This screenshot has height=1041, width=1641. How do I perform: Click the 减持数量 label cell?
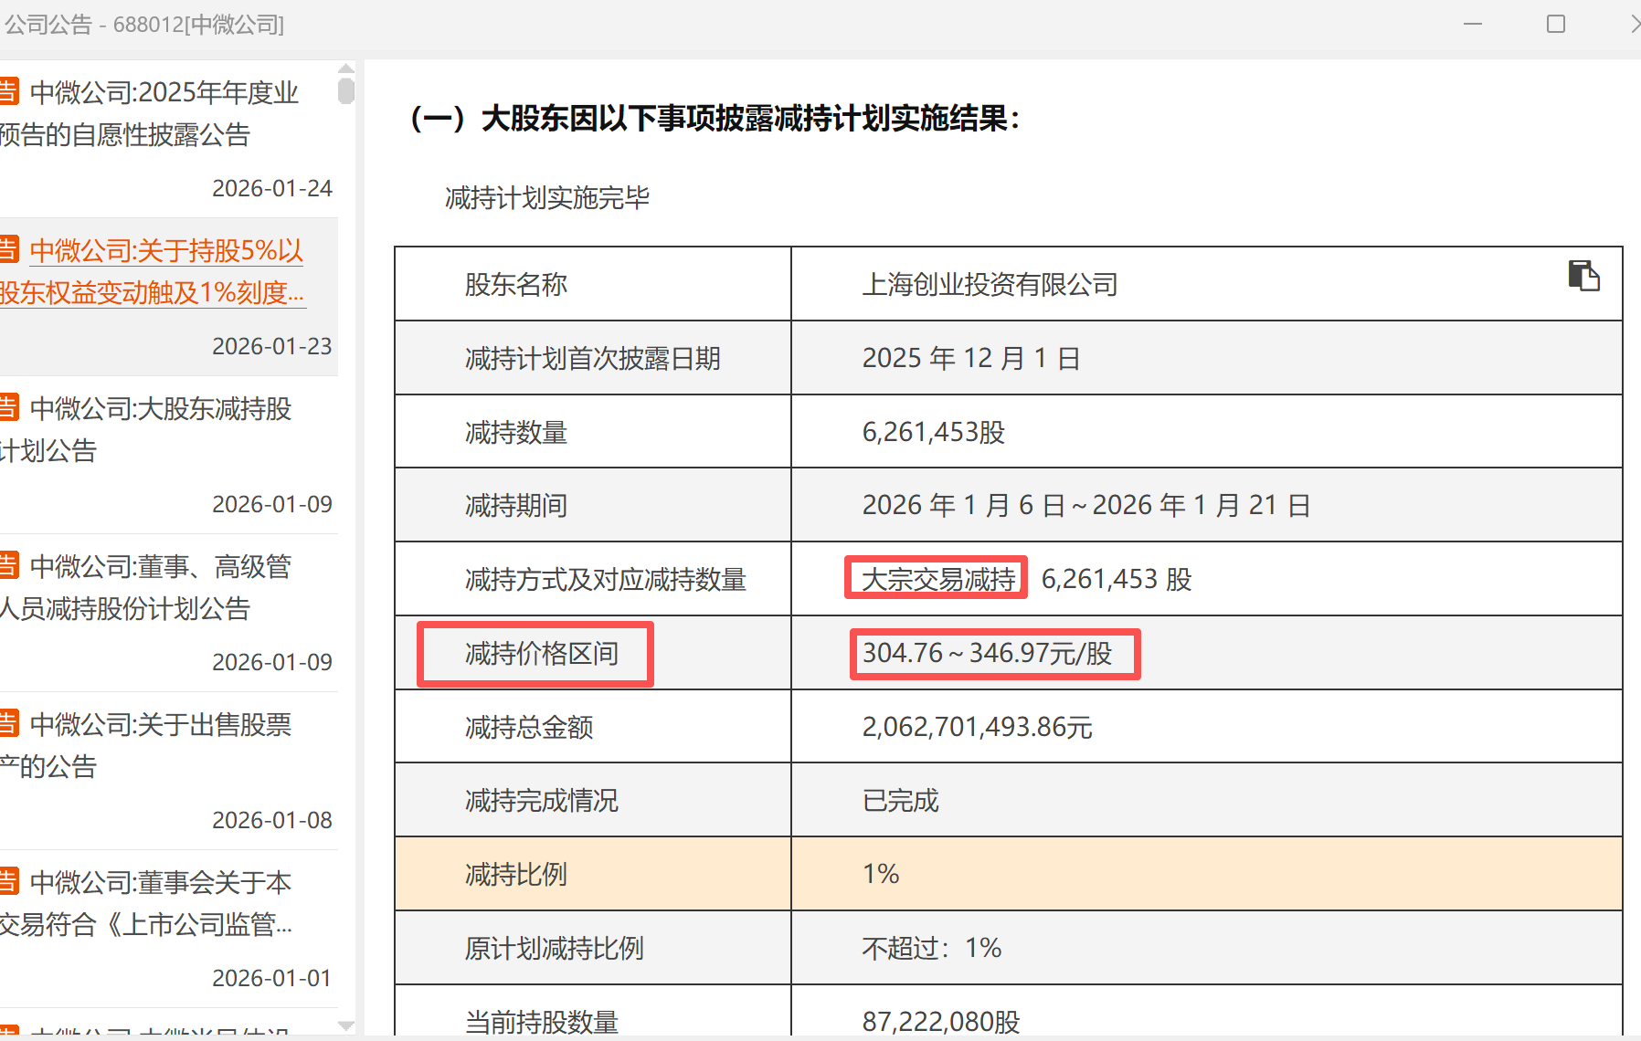click(593, 432)
